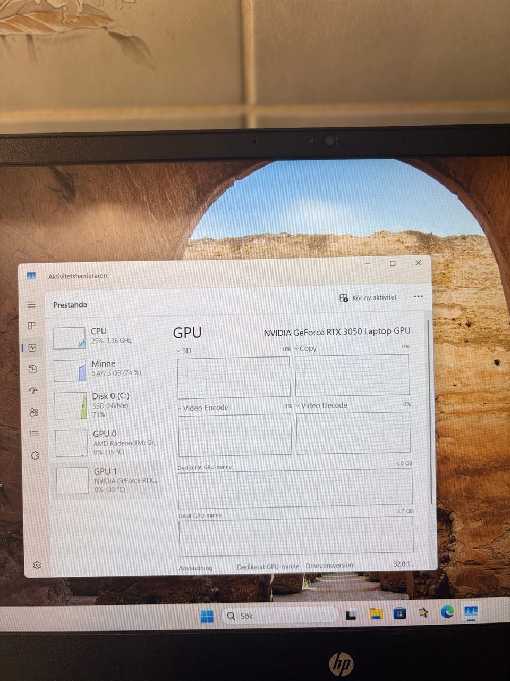Open the Copilot taskbar icon
Viewport: 510px width, 681px height.
[x=423, y=612]
